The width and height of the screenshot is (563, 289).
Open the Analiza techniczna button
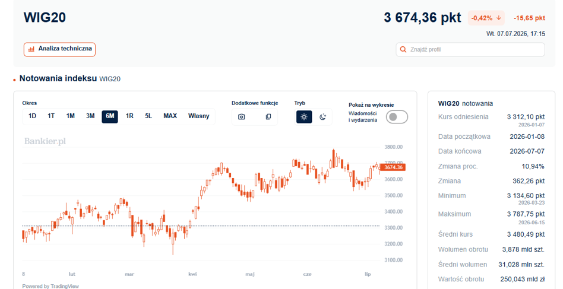click(59, 49)
